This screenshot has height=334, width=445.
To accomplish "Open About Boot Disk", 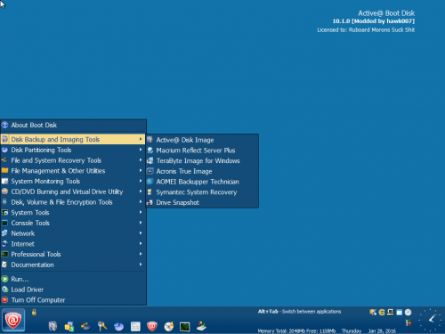I will point(73,125).
